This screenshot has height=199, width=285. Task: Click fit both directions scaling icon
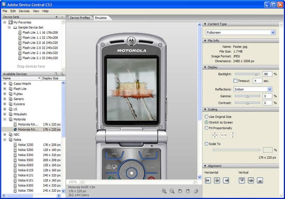tap(215, 135)
